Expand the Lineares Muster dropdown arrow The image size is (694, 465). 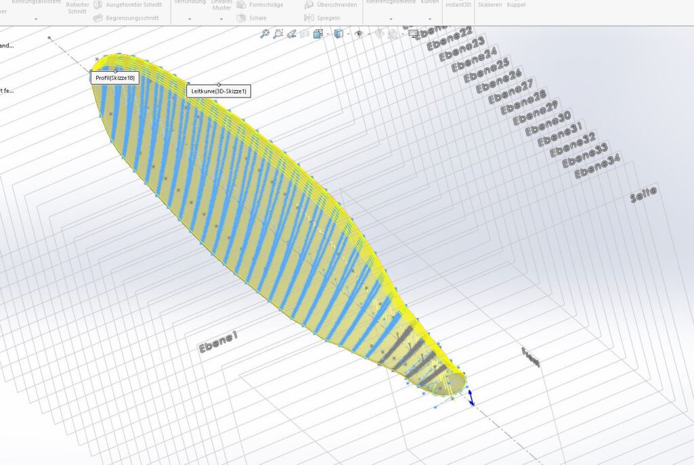(x=222, y=19)
